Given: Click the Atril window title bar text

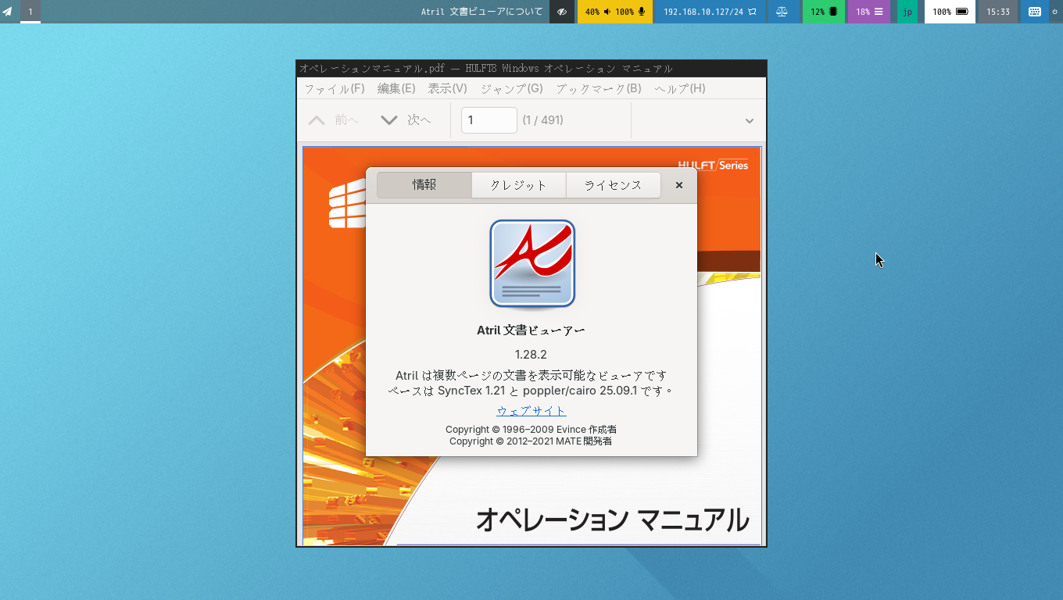Looking at the screenshot, I should click(x=485, y=69).
